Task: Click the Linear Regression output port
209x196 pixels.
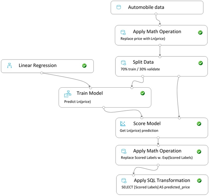Action: point(42,73)
